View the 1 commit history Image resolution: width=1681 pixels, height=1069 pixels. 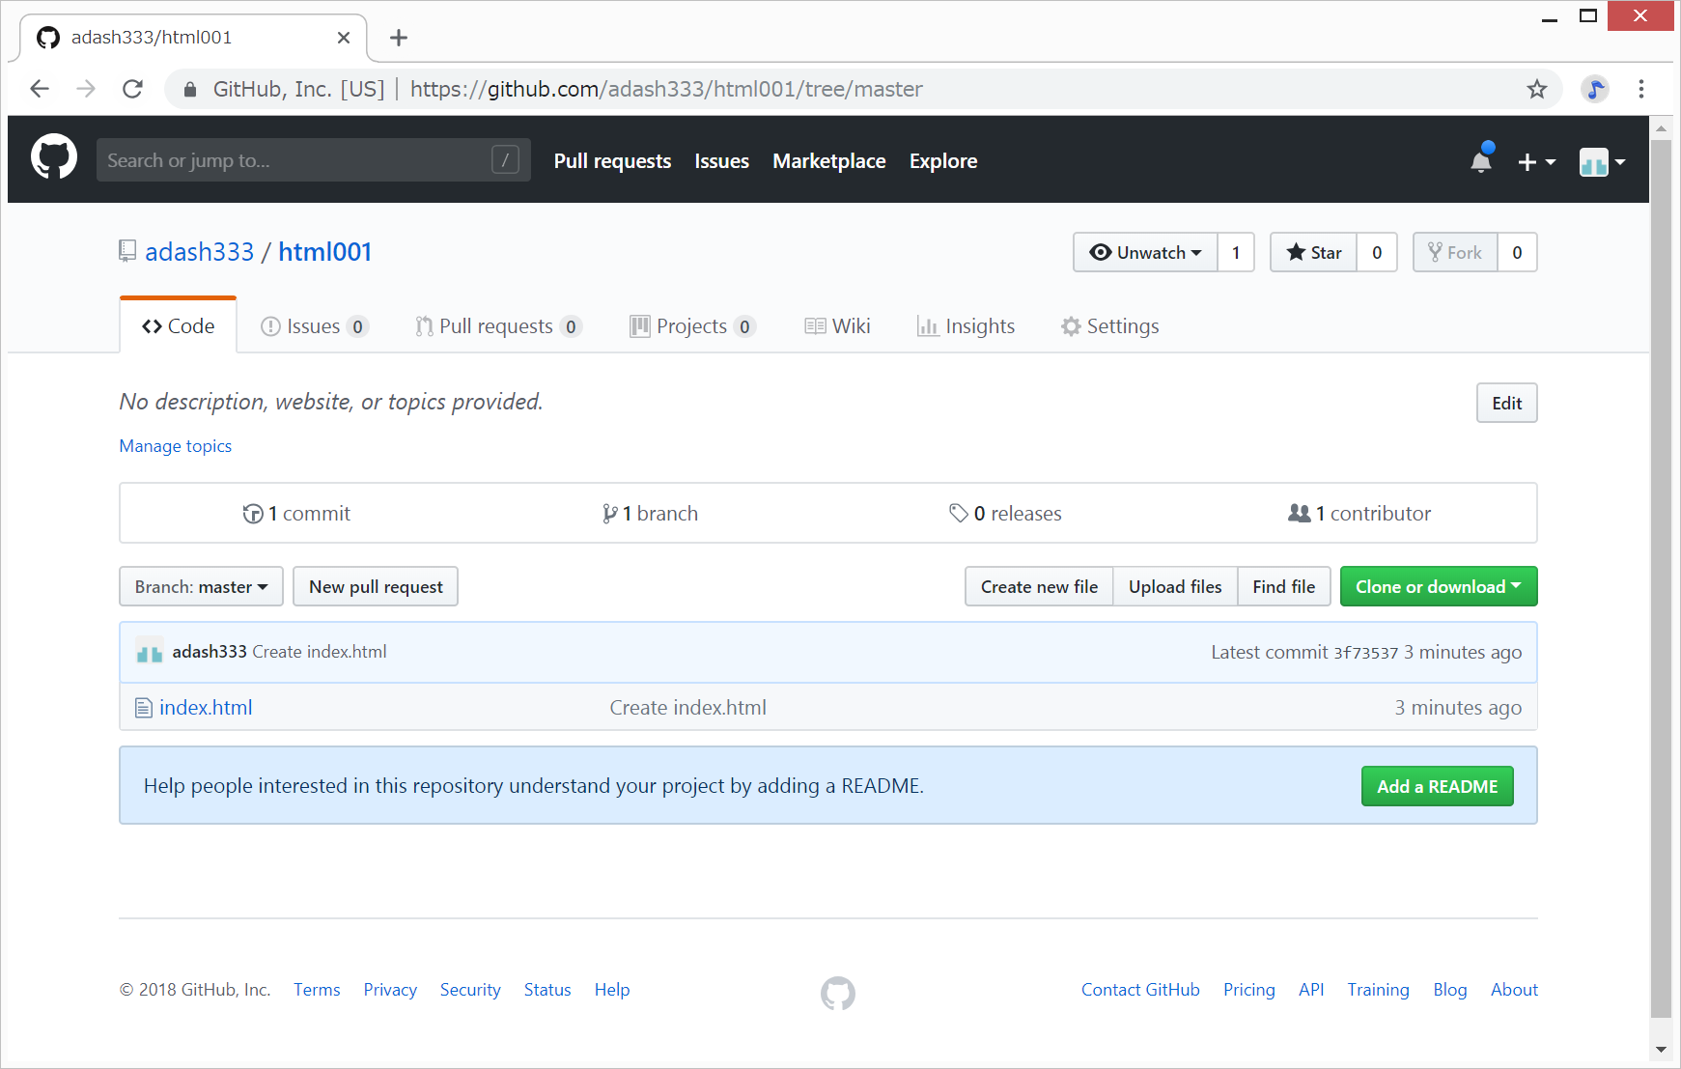tap(296, 514)
